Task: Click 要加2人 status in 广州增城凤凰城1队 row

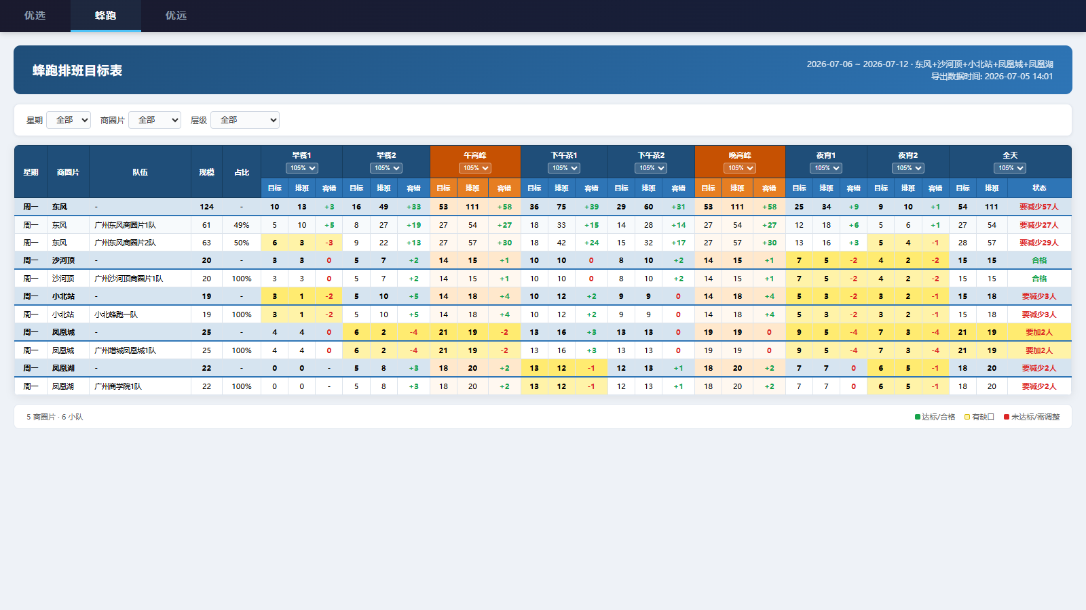Action: pos(1039,350)
